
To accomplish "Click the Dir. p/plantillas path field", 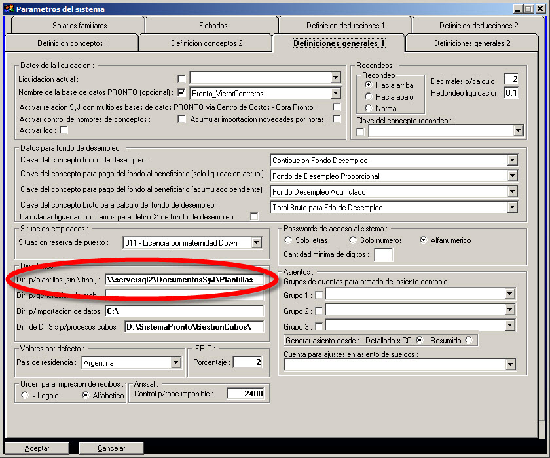I will (x=185, y=280).
